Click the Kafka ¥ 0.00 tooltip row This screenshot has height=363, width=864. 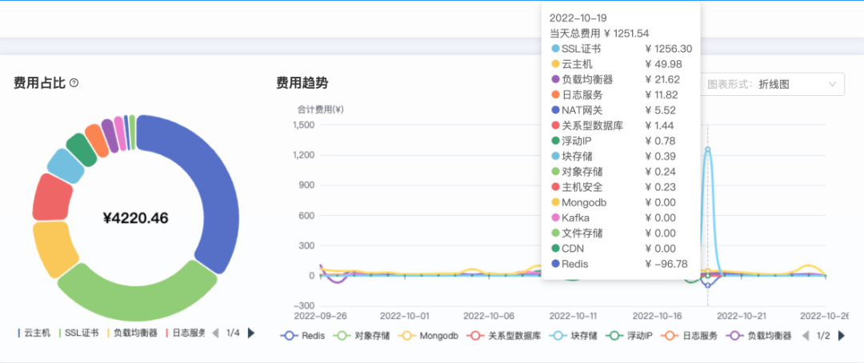tap(622, 217)
